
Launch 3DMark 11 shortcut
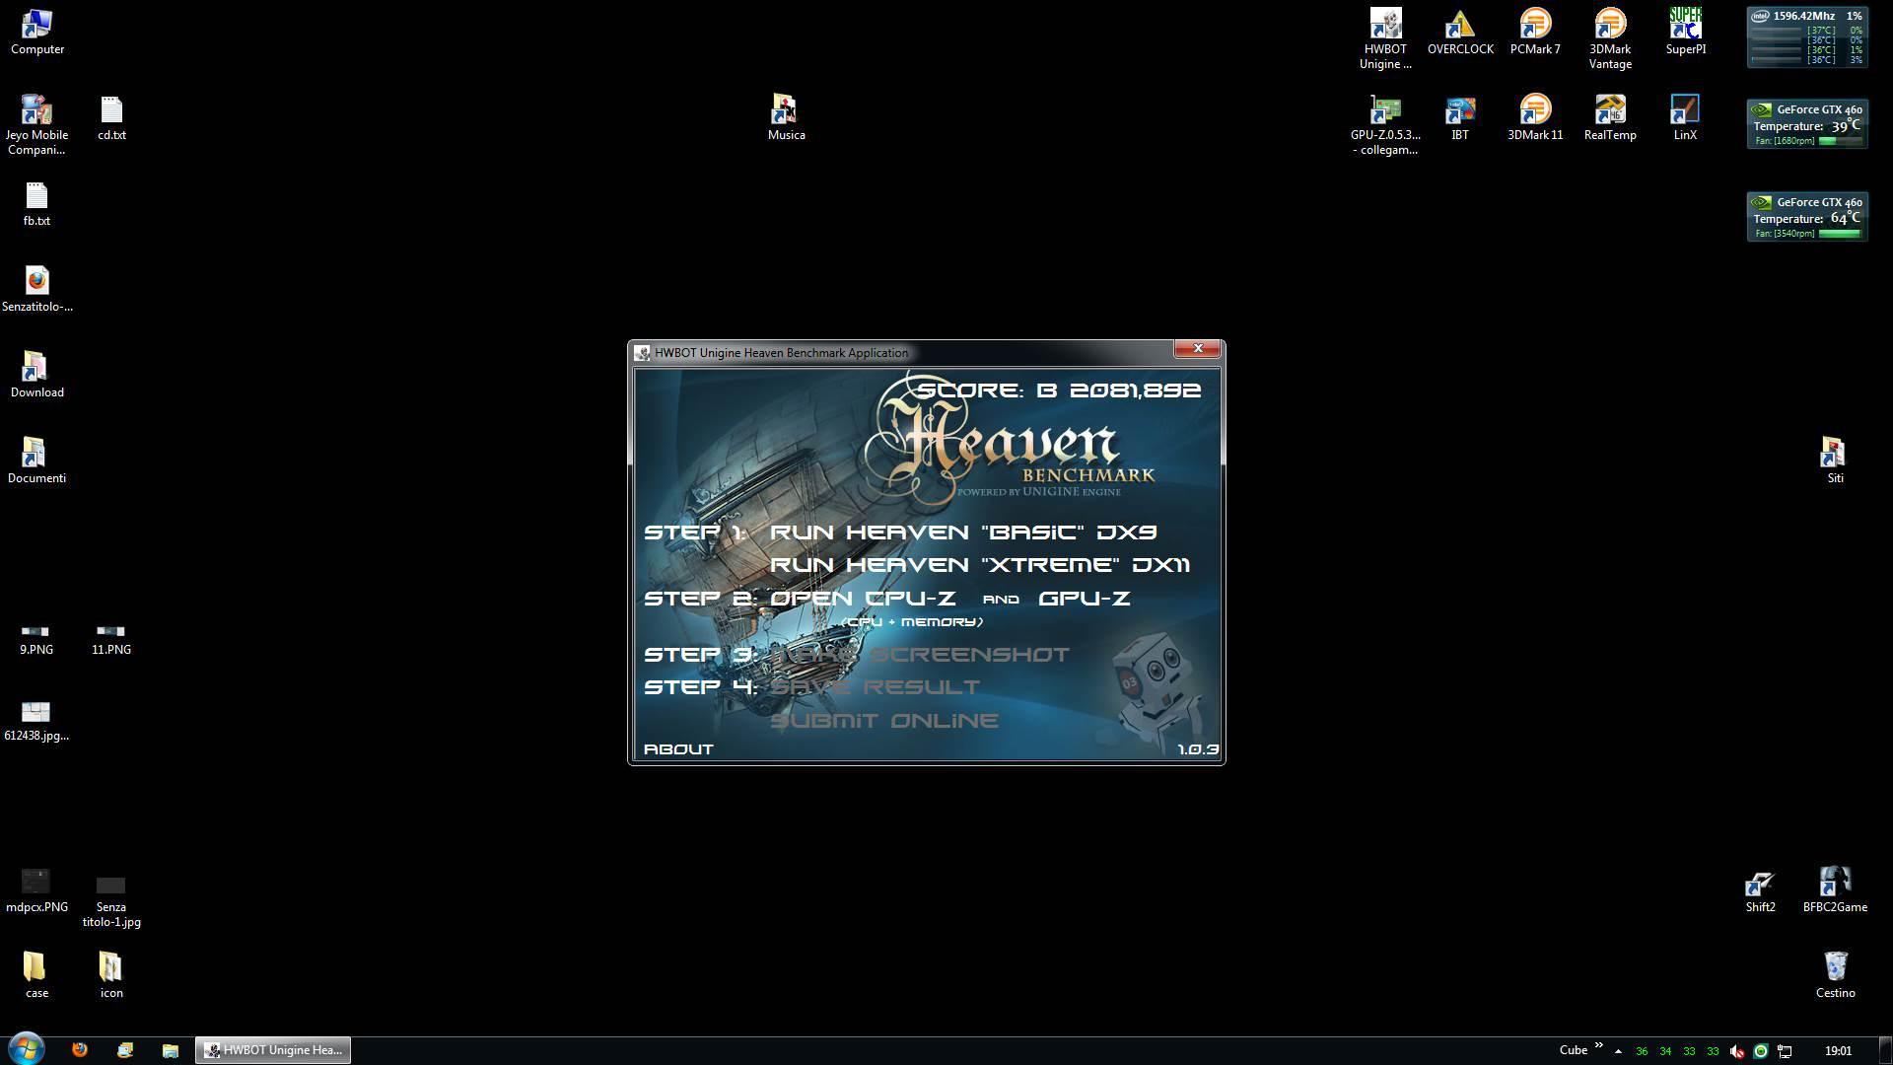click(x=1535, y=117)
